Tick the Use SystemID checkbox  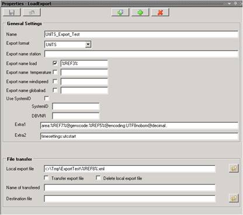[47, 98]
